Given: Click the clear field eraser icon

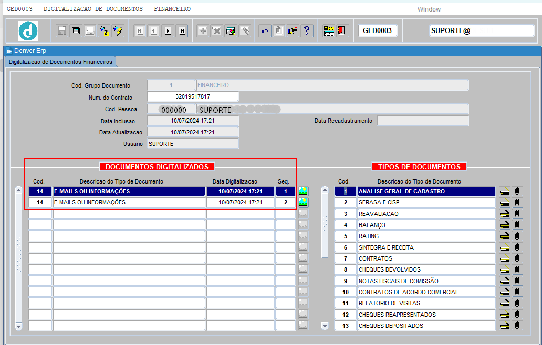Looking at the screenshot, I should coord(245,31).
